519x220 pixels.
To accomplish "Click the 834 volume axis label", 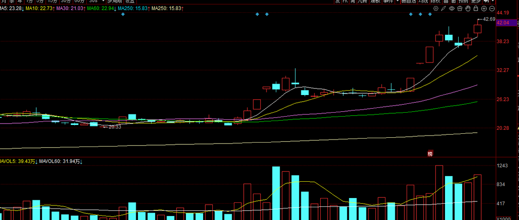I will click(501, 185).
